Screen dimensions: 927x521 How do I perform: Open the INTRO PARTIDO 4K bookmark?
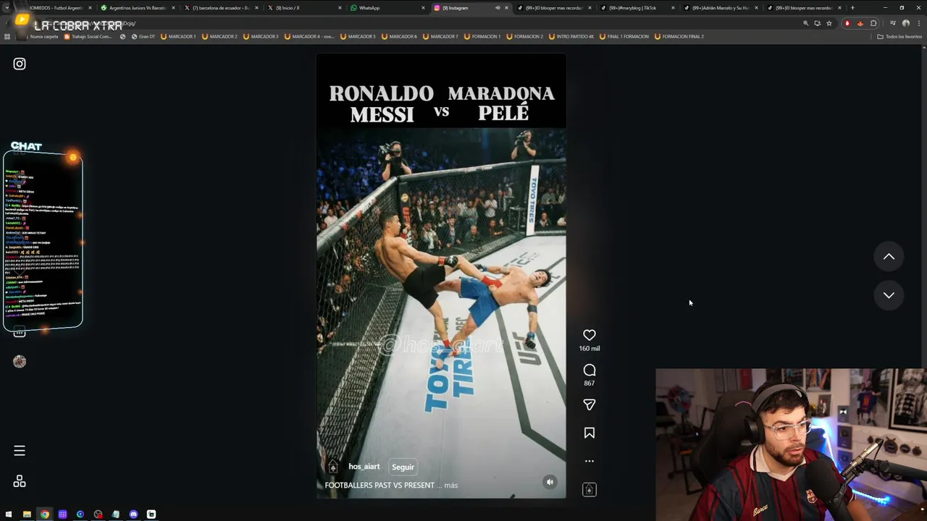(571, 36)
